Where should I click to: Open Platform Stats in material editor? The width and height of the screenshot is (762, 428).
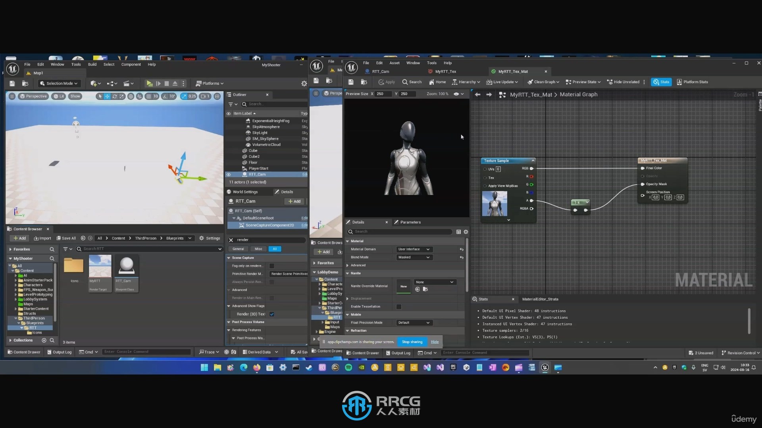692,82
